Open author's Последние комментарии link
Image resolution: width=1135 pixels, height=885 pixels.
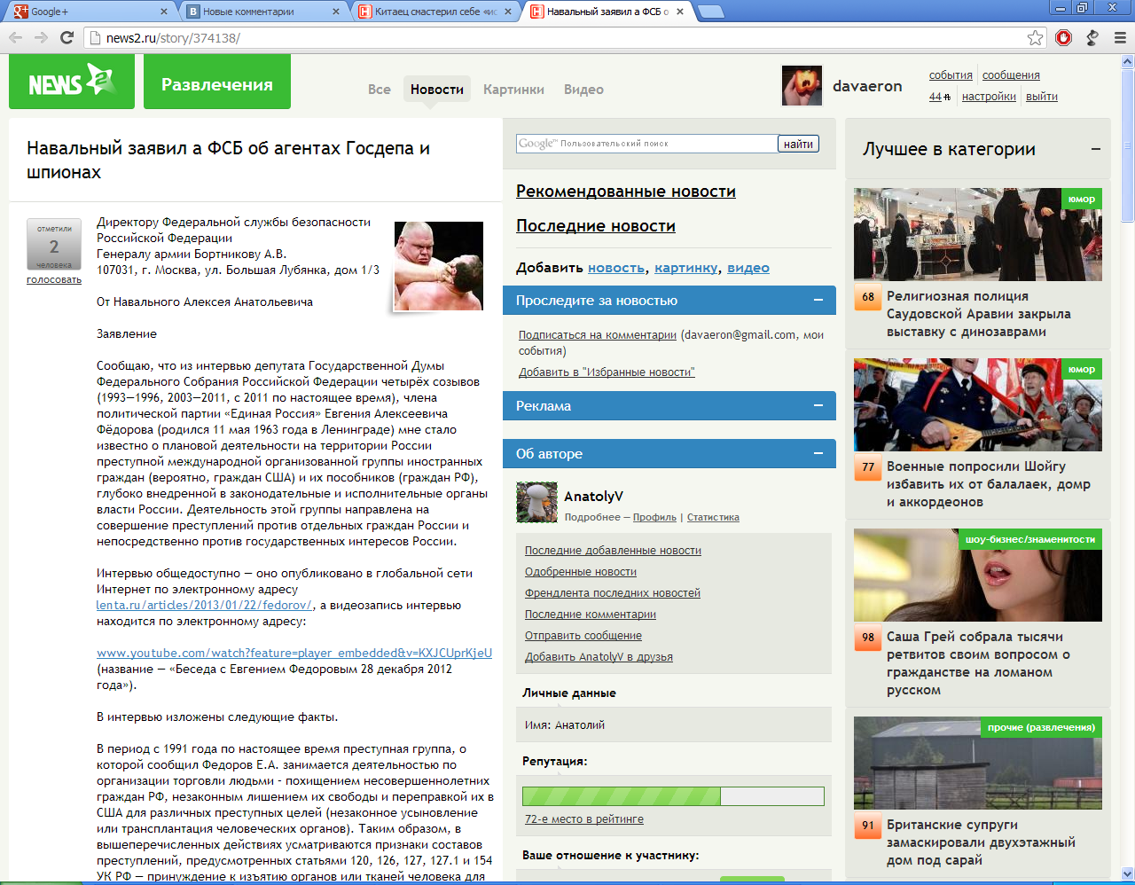[x=591, y=615]
